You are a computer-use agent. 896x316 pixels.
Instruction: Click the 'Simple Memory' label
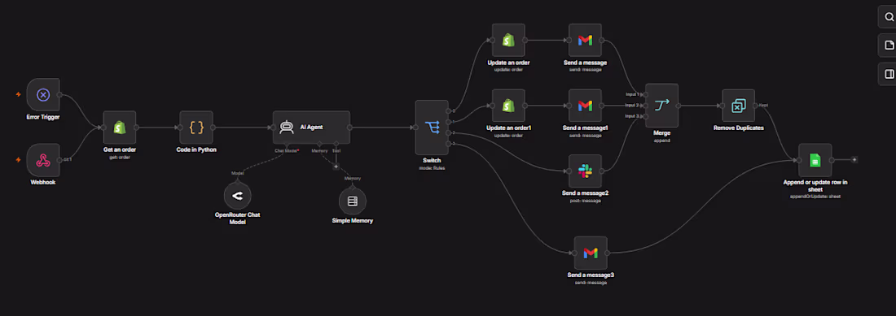[352, 220]
